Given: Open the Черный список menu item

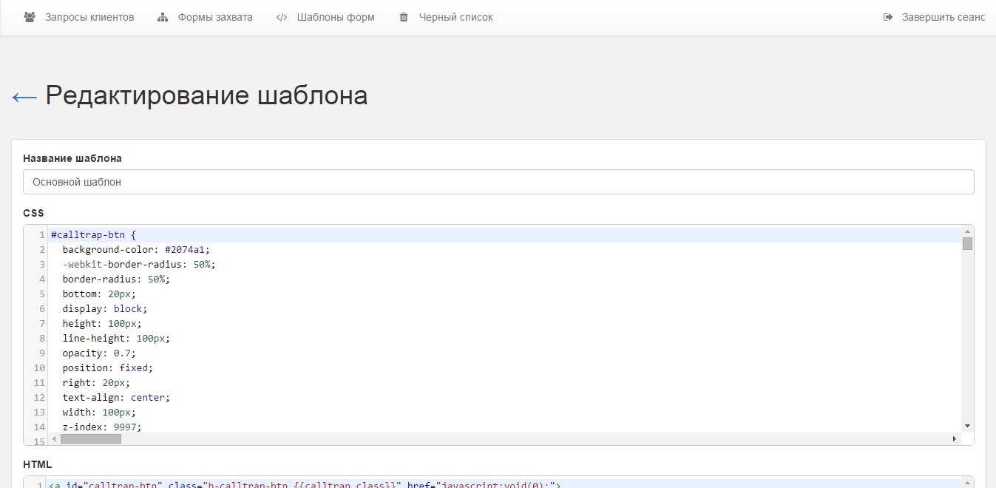Looking at the screenshot, I should (455, 17).
